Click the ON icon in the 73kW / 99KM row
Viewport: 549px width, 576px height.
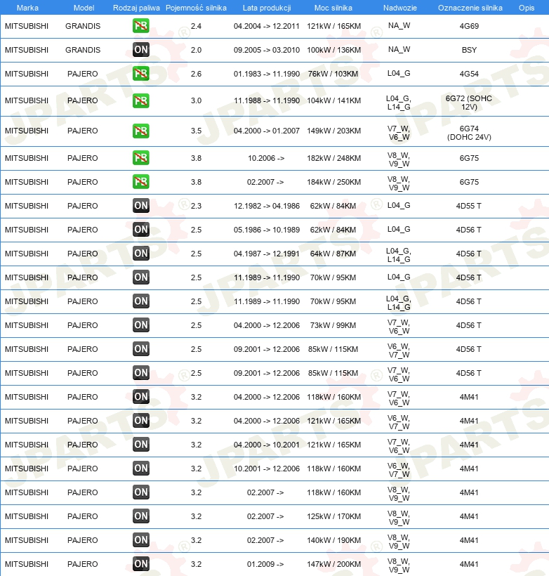[141, 325]
